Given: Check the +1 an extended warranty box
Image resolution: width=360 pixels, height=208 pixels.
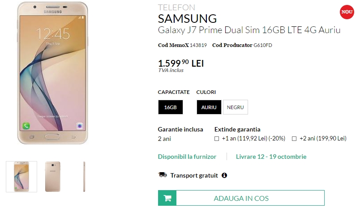Looking at the screenshot, I should point(217,139).
